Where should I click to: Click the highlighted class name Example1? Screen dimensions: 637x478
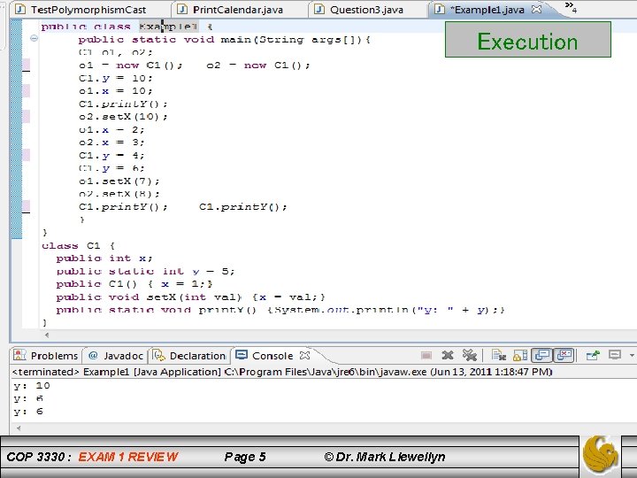[x=168, y=27]
